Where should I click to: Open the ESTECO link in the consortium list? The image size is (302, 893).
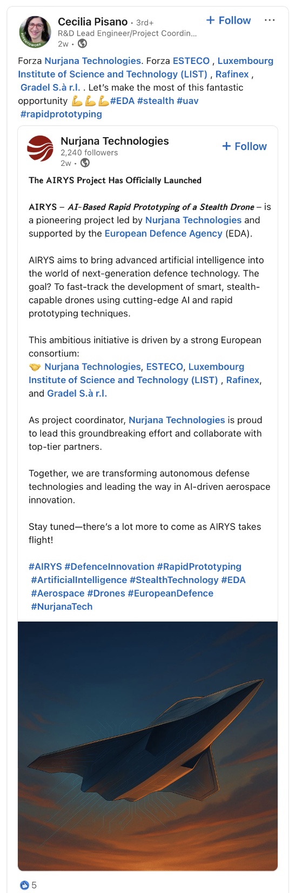click(x=164, y=367)
